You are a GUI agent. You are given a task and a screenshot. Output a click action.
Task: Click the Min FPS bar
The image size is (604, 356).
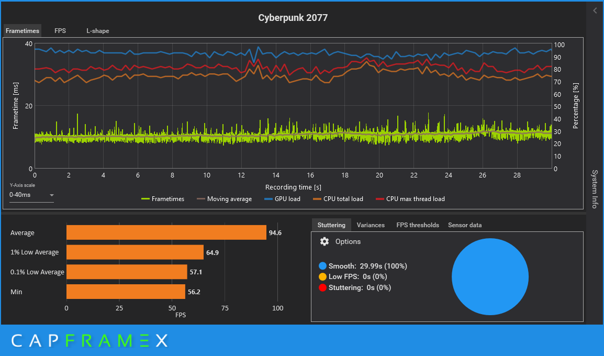(126, 292)
